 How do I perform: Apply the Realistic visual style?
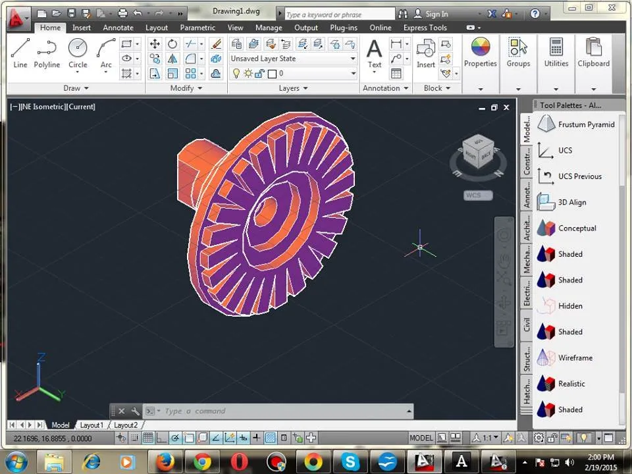(x=561, y=384)
